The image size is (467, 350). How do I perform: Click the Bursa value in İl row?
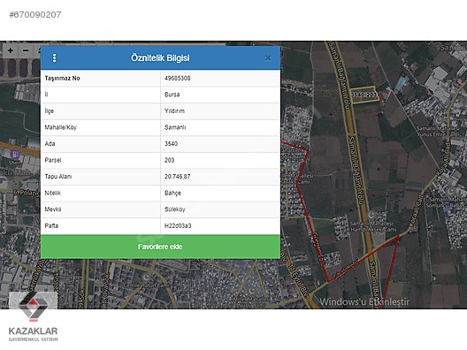pyautogui.click(x=172, y=95)
